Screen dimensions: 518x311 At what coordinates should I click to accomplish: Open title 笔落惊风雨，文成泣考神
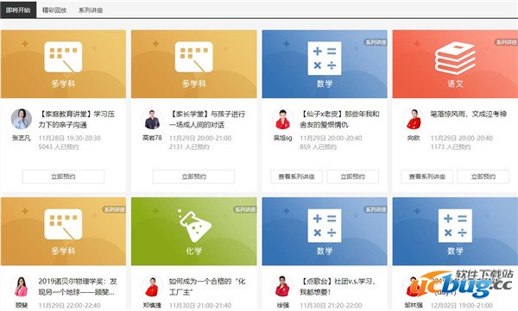click(468, 114)
